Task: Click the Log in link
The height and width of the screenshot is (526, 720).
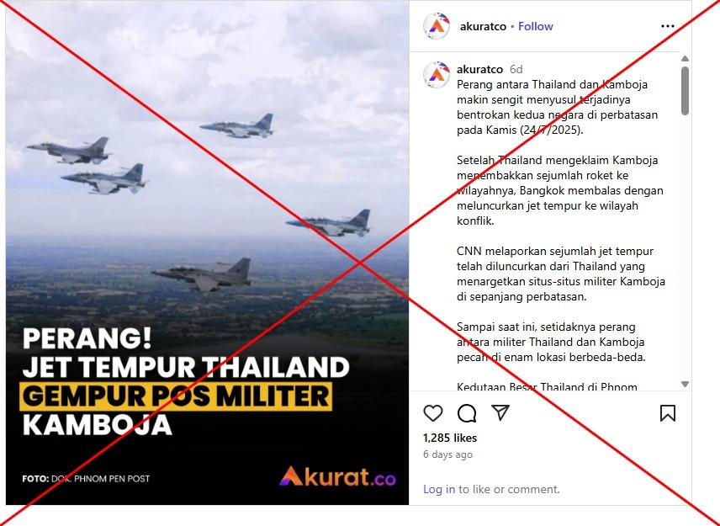Action: (439, 489)
